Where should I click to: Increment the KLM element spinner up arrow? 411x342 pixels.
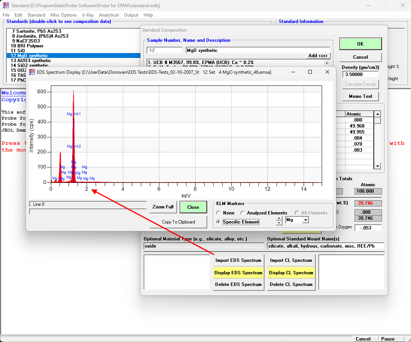[279, 218]
